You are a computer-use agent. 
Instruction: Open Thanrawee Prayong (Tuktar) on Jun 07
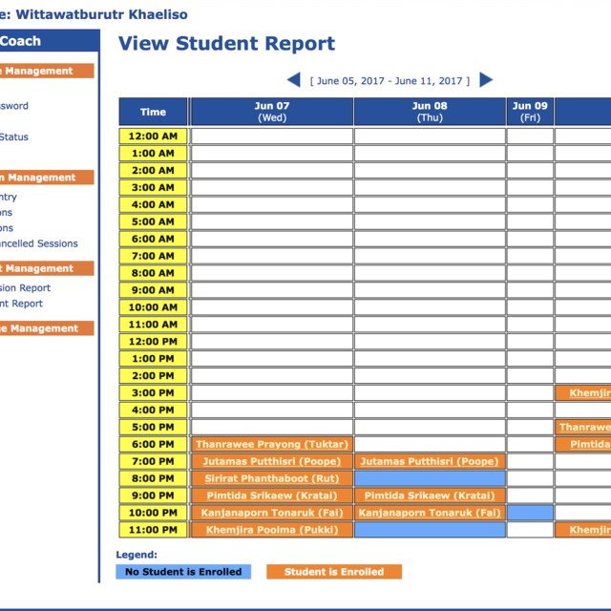[272, 444]
